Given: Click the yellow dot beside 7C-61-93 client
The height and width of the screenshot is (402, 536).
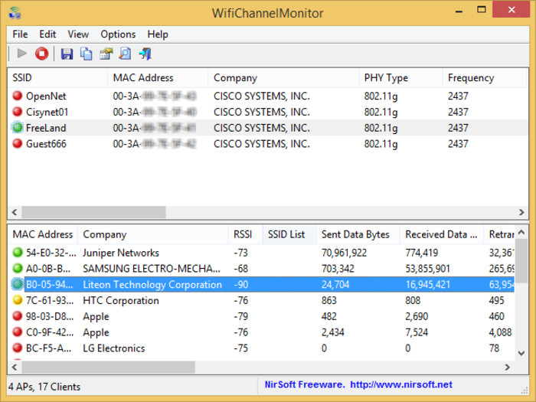Looking at the screenshot, I should click(x=18, y=300).
